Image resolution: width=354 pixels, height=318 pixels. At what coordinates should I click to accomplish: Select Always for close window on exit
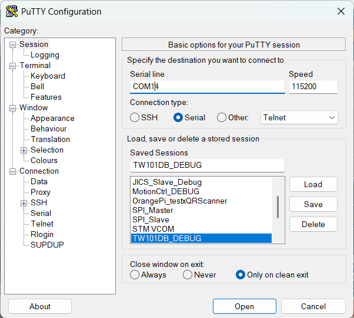tap(135, 275)
